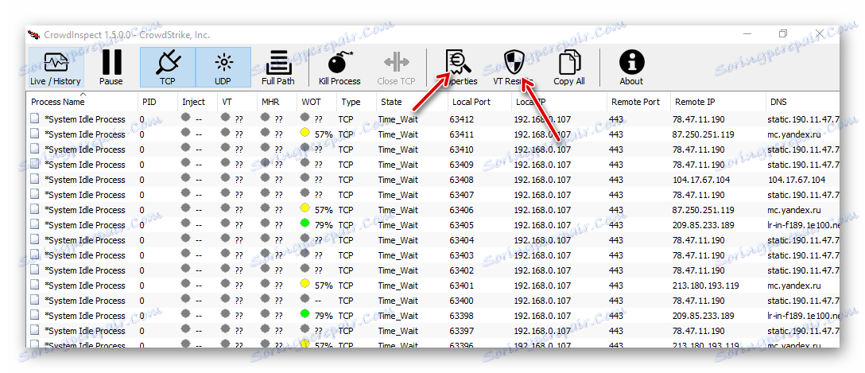Click local port 63409 cell
This screenshot has height=373, width=865.
462,165
